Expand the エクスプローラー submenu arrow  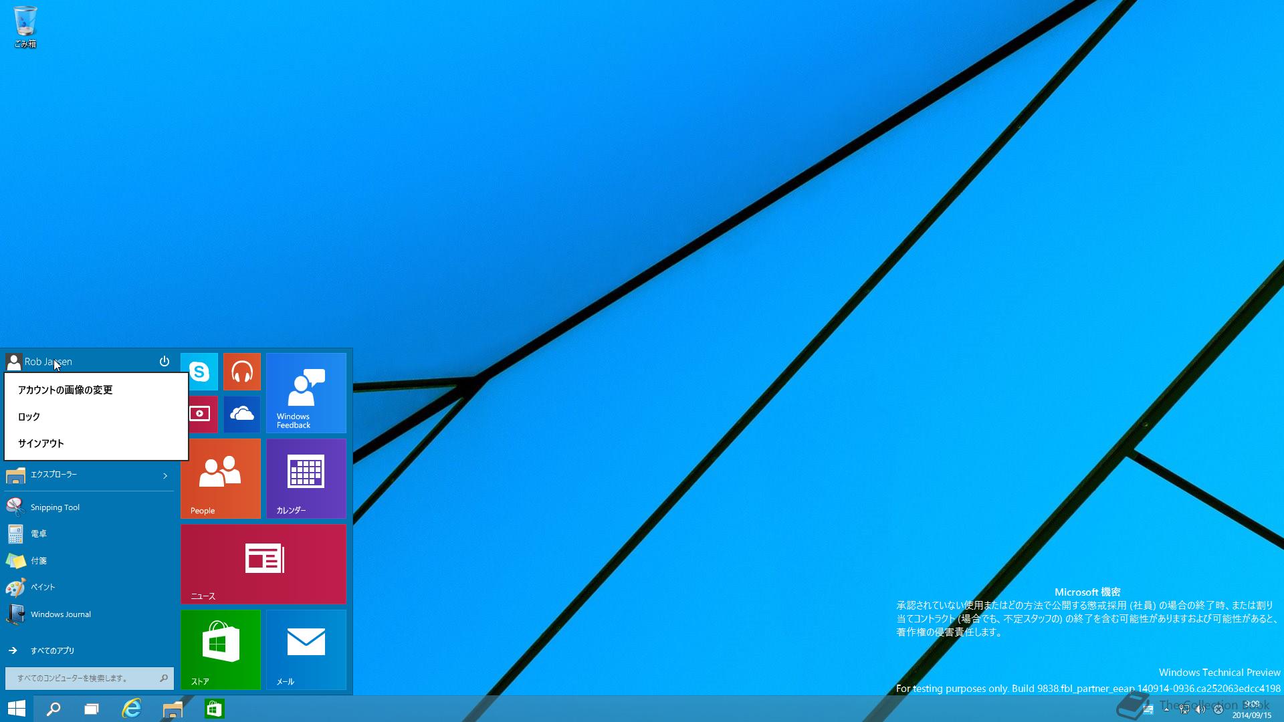(x=165, y=476)
